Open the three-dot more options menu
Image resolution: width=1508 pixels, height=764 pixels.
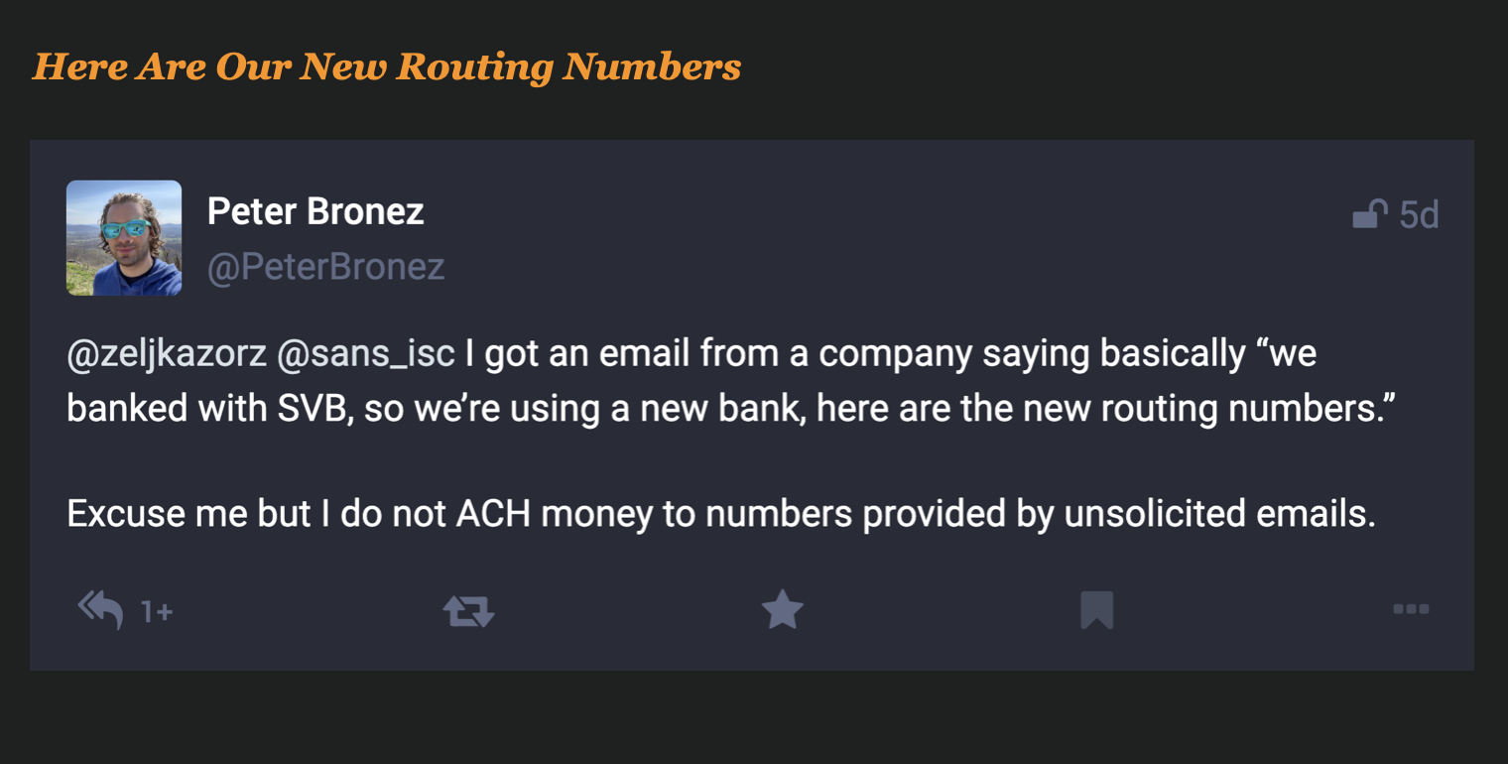(x=1411, y=609)
